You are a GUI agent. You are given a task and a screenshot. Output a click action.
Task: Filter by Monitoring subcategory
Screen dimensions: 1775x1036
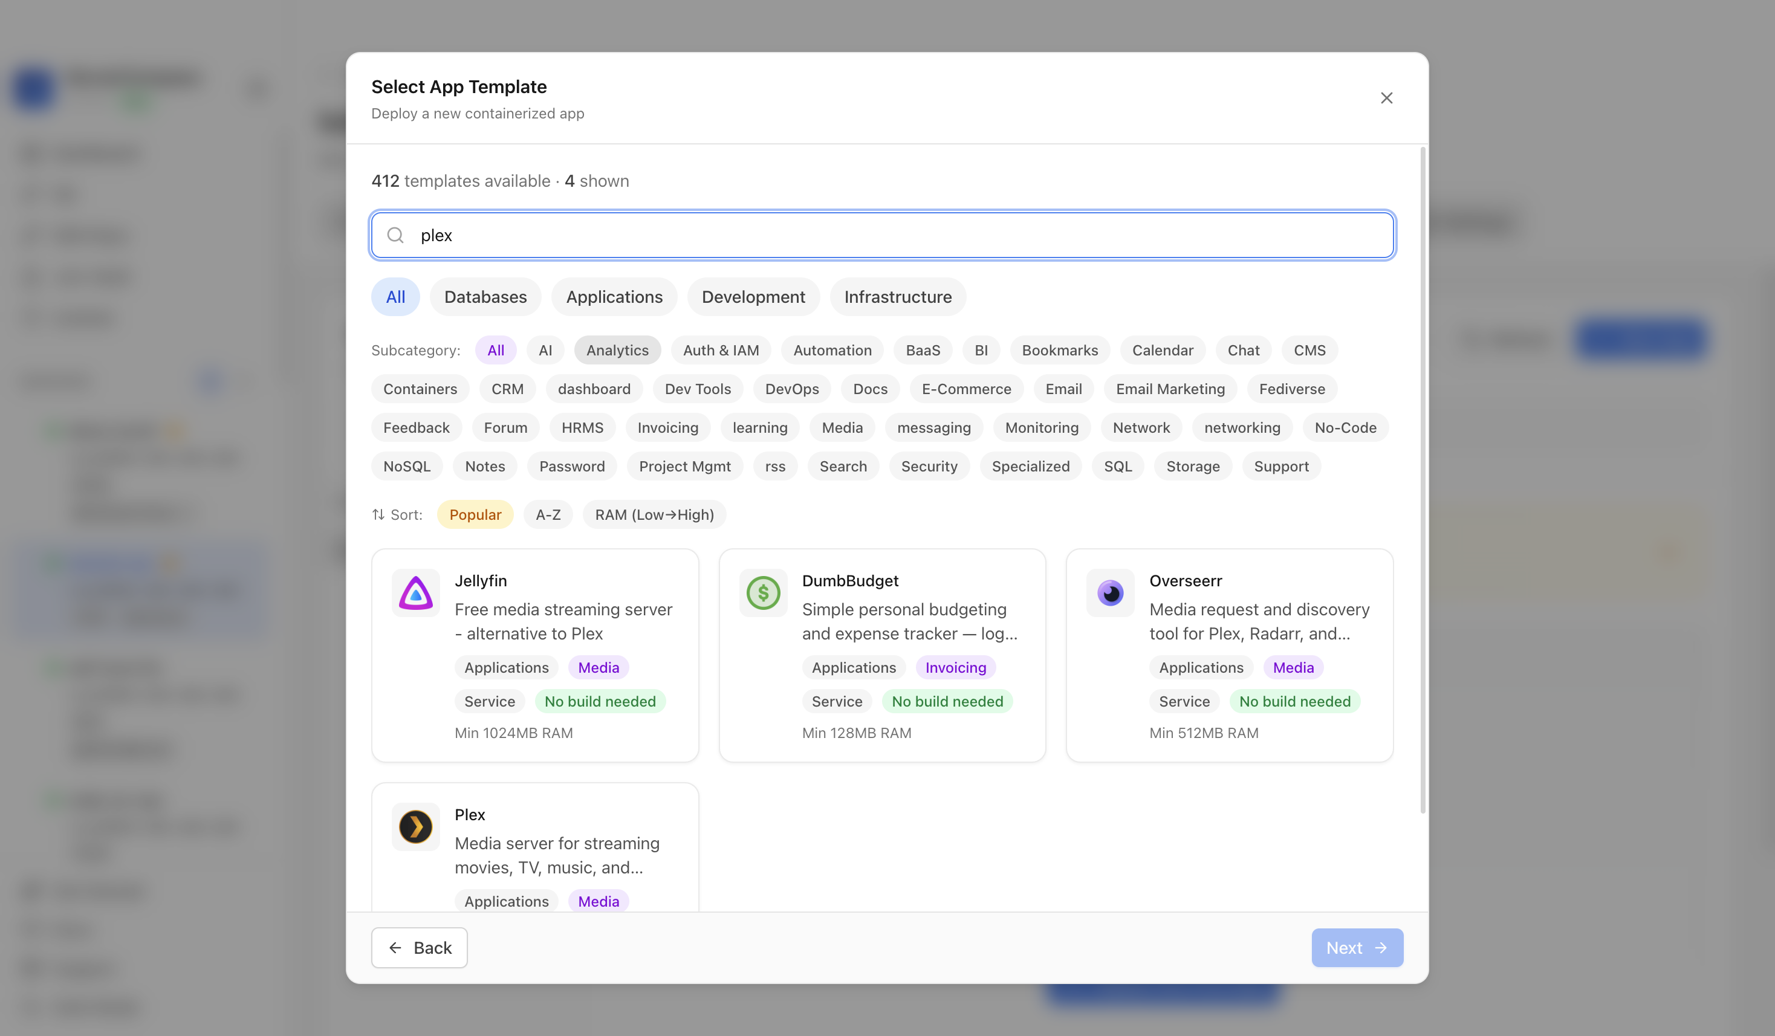[x=1041, y=427]
